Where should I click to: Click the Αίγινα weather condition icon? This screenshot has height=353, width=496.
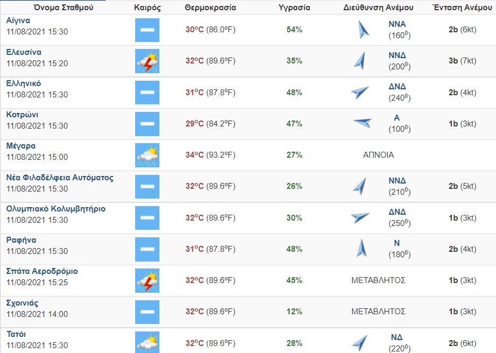[147, 30]
